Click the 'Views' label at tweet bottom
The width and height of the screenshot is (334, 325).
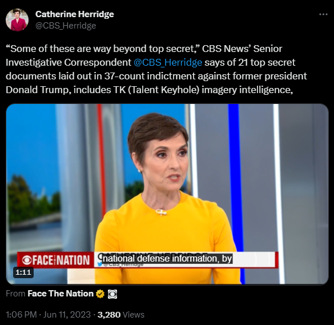tap(134, 315)
